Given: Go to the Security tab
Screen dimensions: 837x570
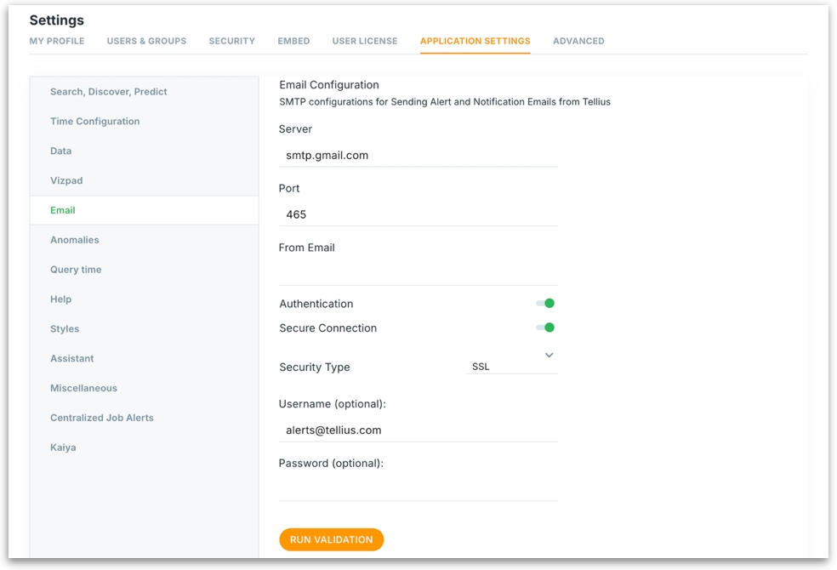Looking at the screenshot, I should 231,41.
